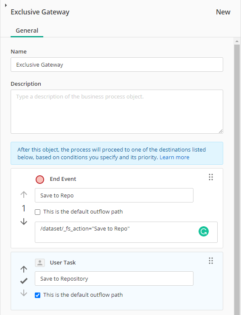Grab the User Task card drag handle

[x=211, y=261]
